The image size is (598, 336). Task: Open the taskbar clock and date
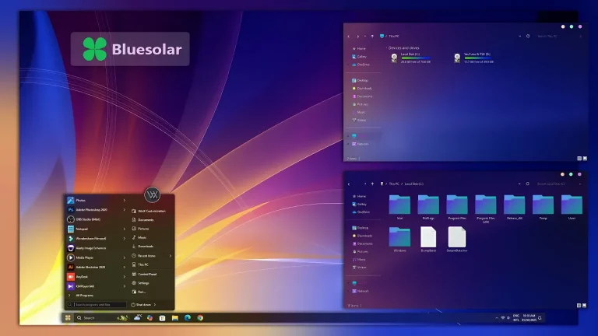pyautogui.click(x=529, y=317)
